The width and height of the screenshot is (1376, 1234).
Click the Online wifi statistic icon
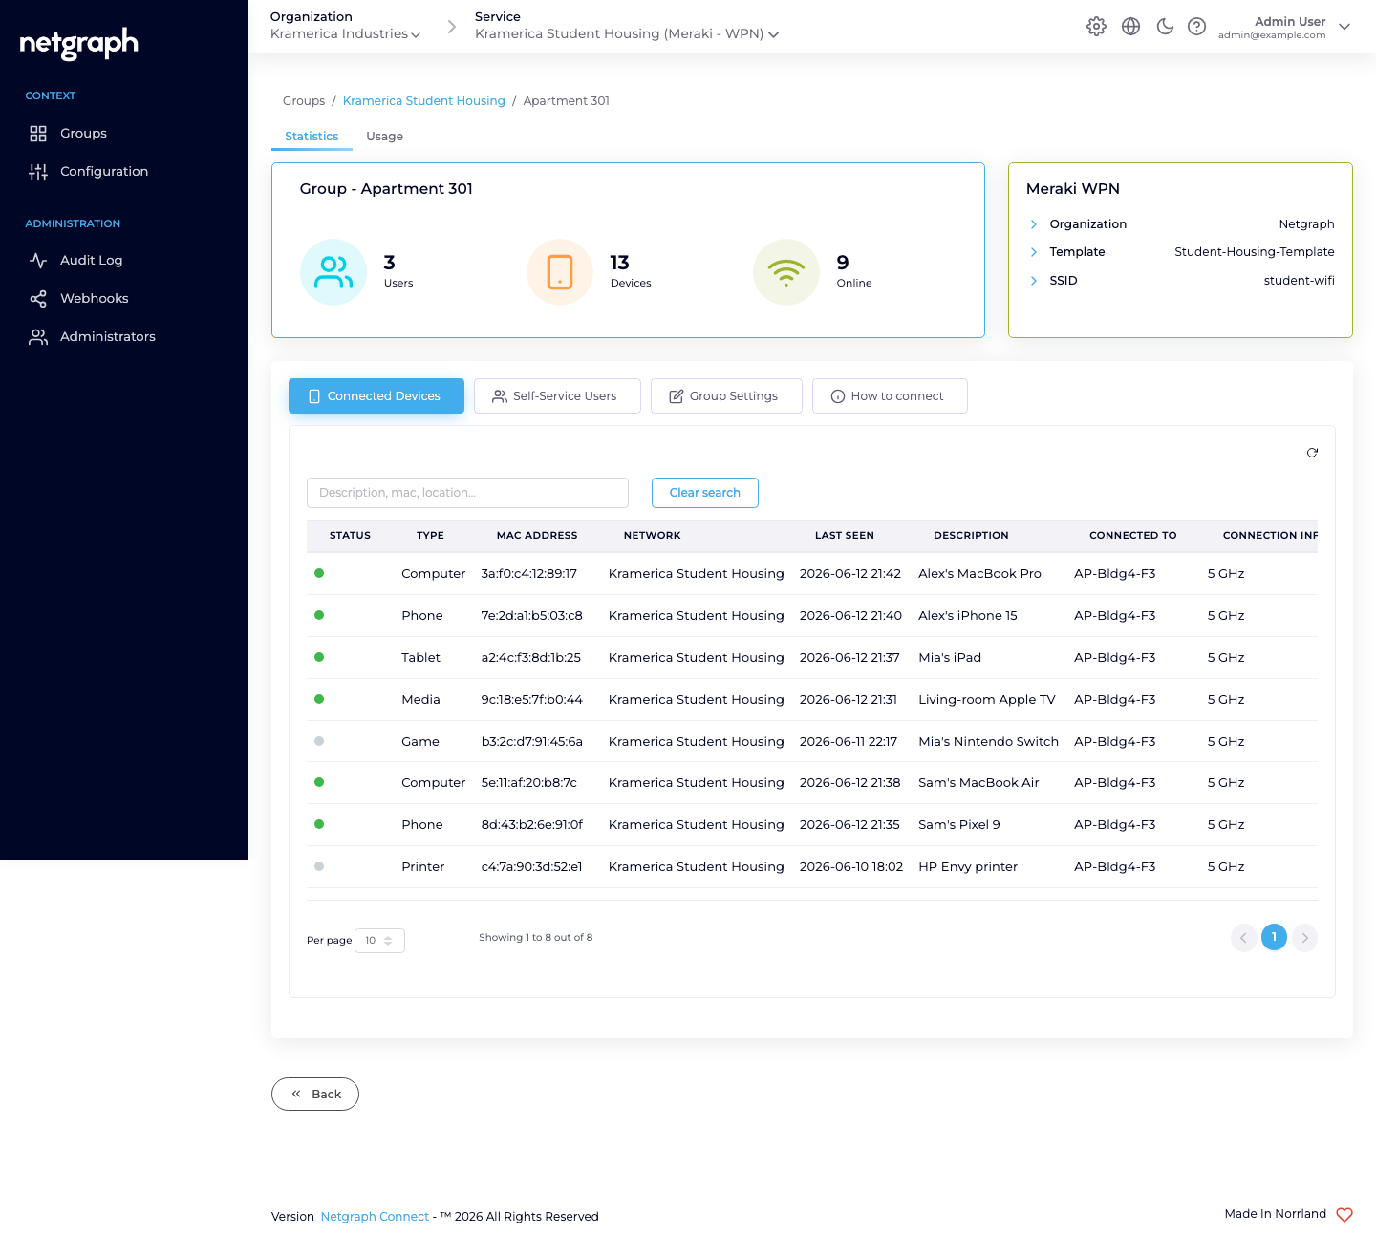pyautogui.click(x=786, y=272)
